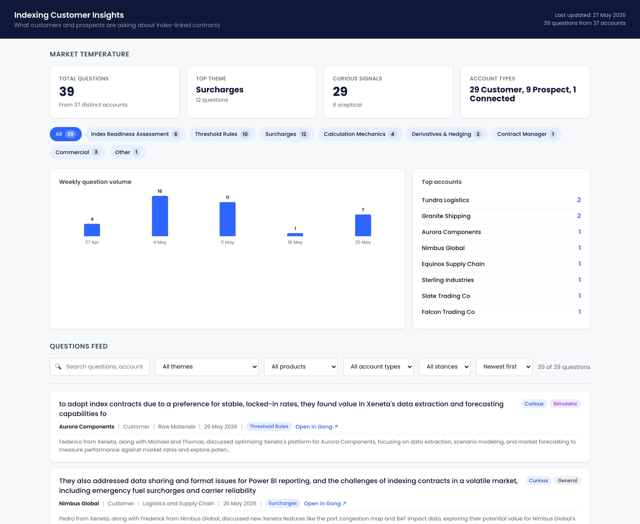Click the Nimbus Global question headline text
The height and width of the screenshot is (524, 640).
(x=288, y=486)
